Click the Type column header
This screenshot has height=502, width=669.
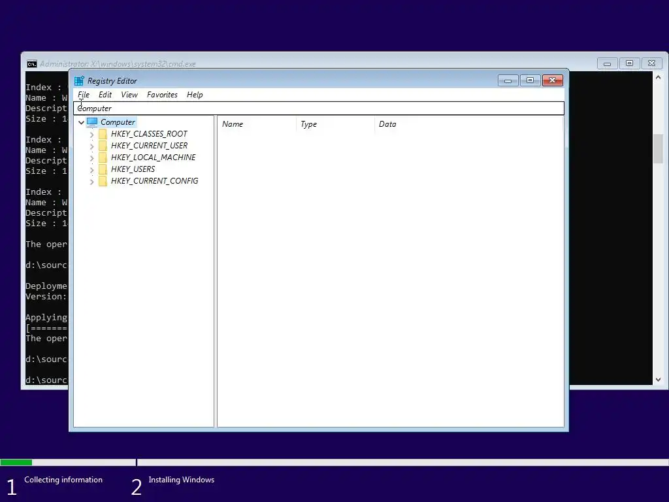[x=335, y=124]
